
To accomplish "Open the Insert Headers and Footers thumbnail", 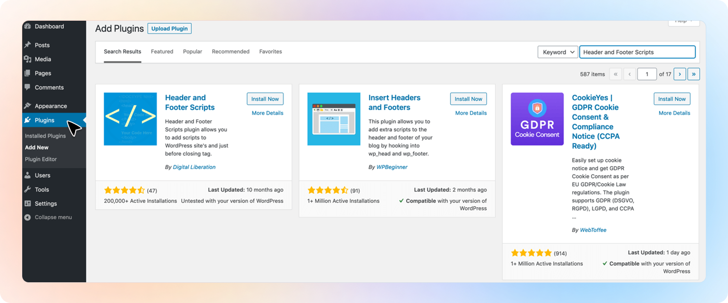I will 334,119.
